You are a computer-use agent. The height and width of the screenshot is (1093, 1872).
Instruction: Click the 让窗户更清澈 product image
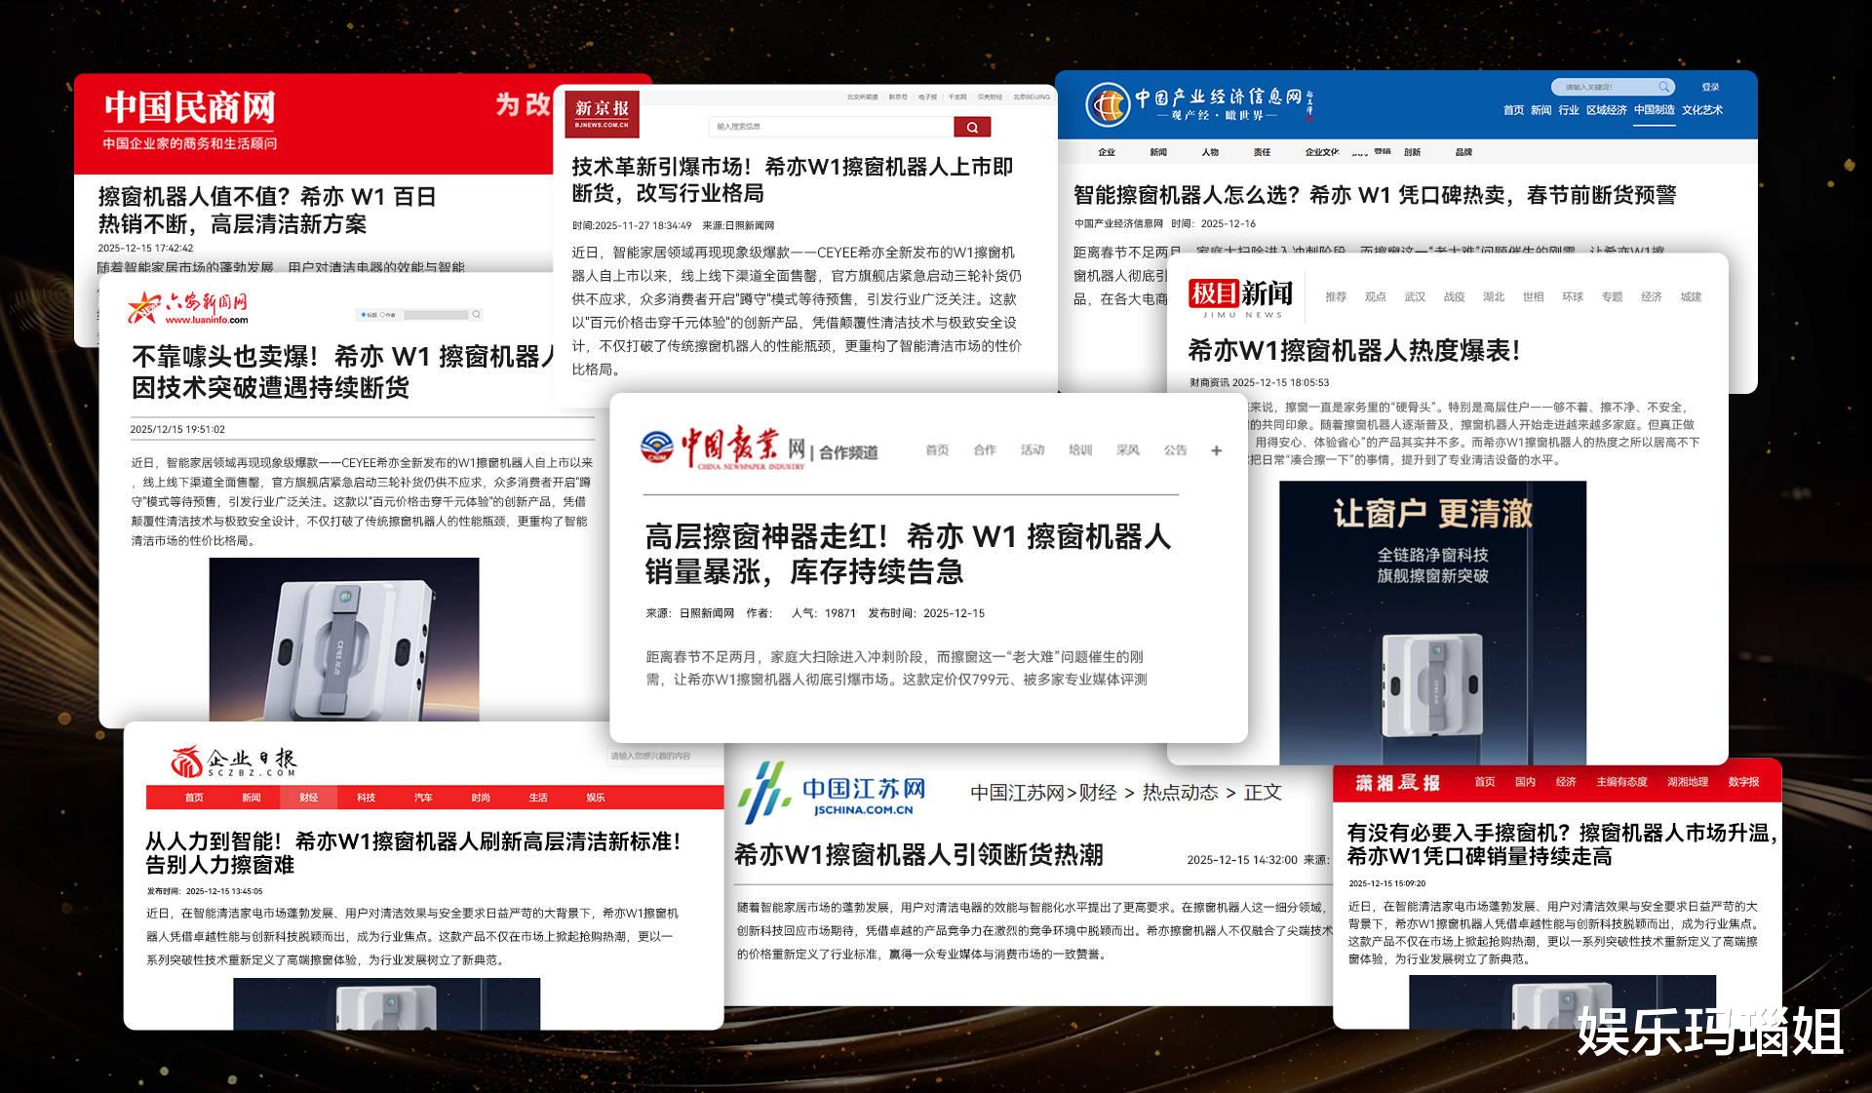coord(1431,622)
